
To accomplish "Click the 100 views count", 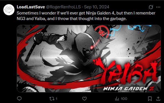I will (x=124, y=99).
